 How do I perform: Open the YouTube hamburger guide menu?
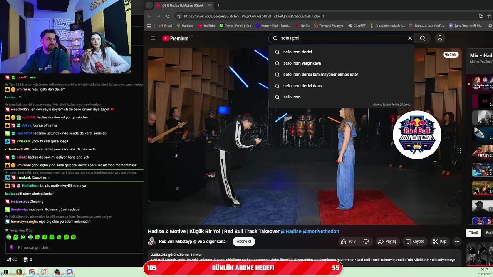pyautogui.click(x=153, y=38)
